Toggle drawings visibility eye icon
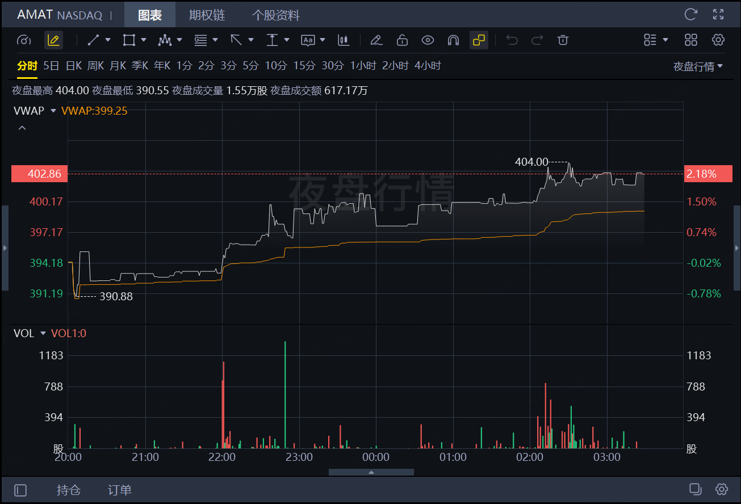 pyautogui.click(x=428, y=40)
